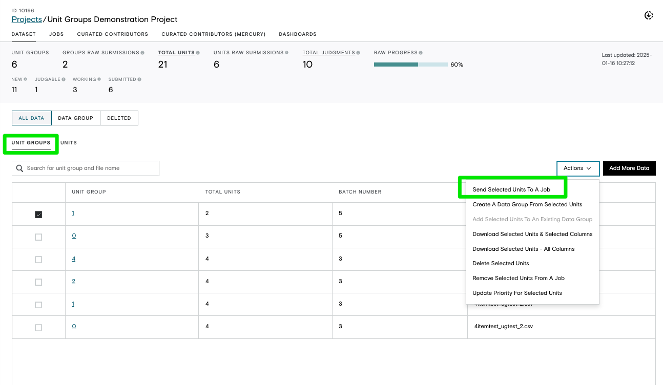663x385 pixels.
Task: Select Download Selected Units & Selected Columns
Action: pyautogui.click(x=532, y=234)
